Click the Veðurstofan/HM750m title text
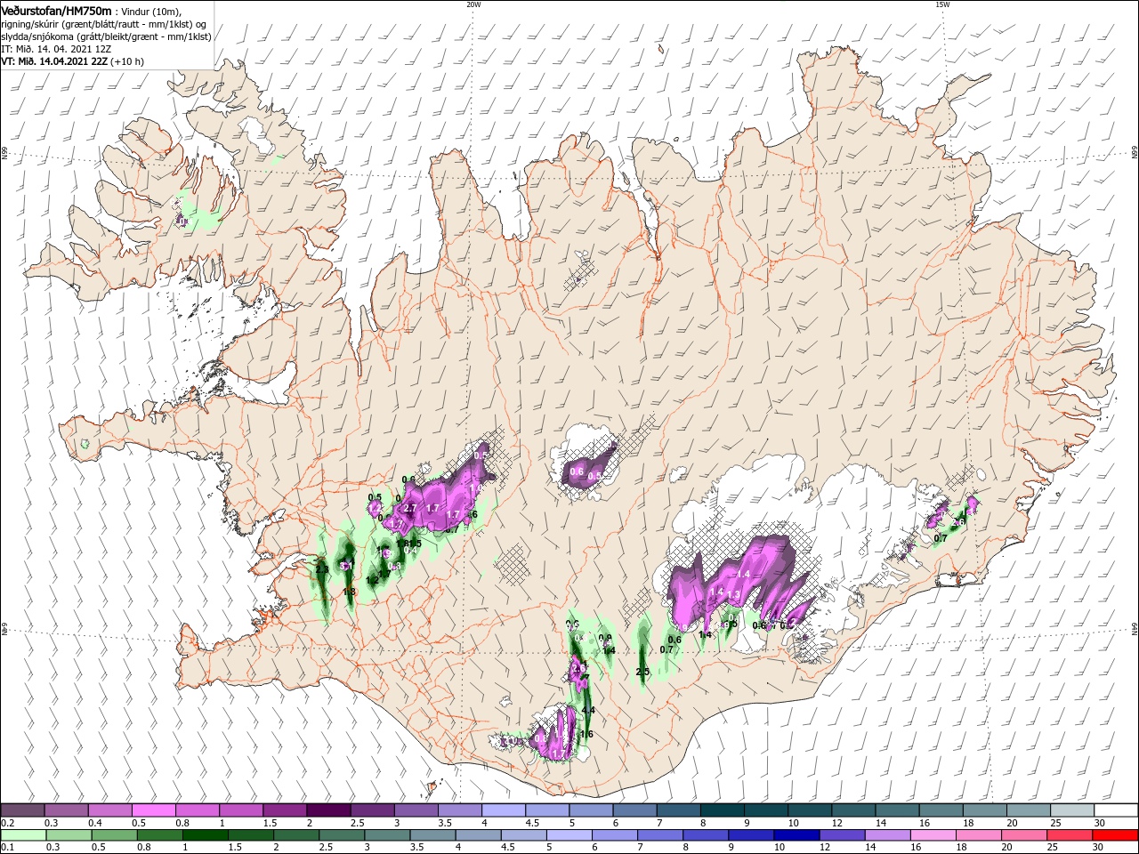The image size is (1139, 854). coord(57,10)
